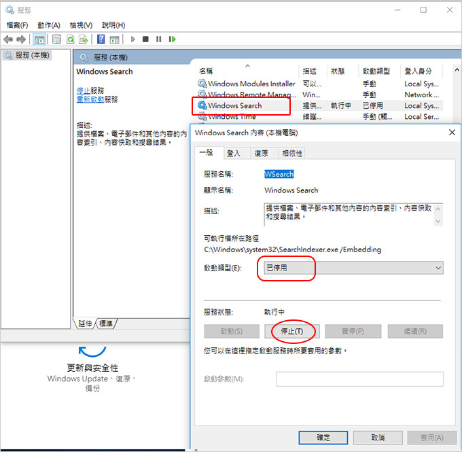Start the service with toolbar play icon
Image resolution: width=462 pixels, height=452 pixels.
tap(132, 39)
